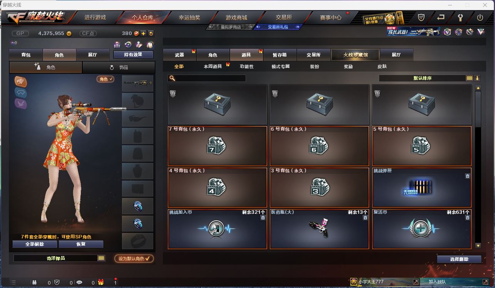Click the shield security icon in header
Image resolution: width=495 pixels, height=288 pixels.
click(x=421, y=17)
